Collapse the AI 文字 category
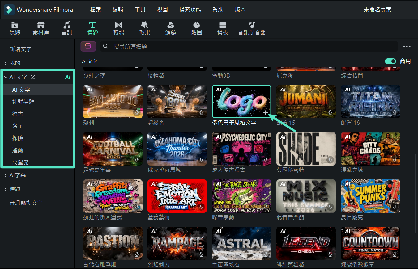 6,77
